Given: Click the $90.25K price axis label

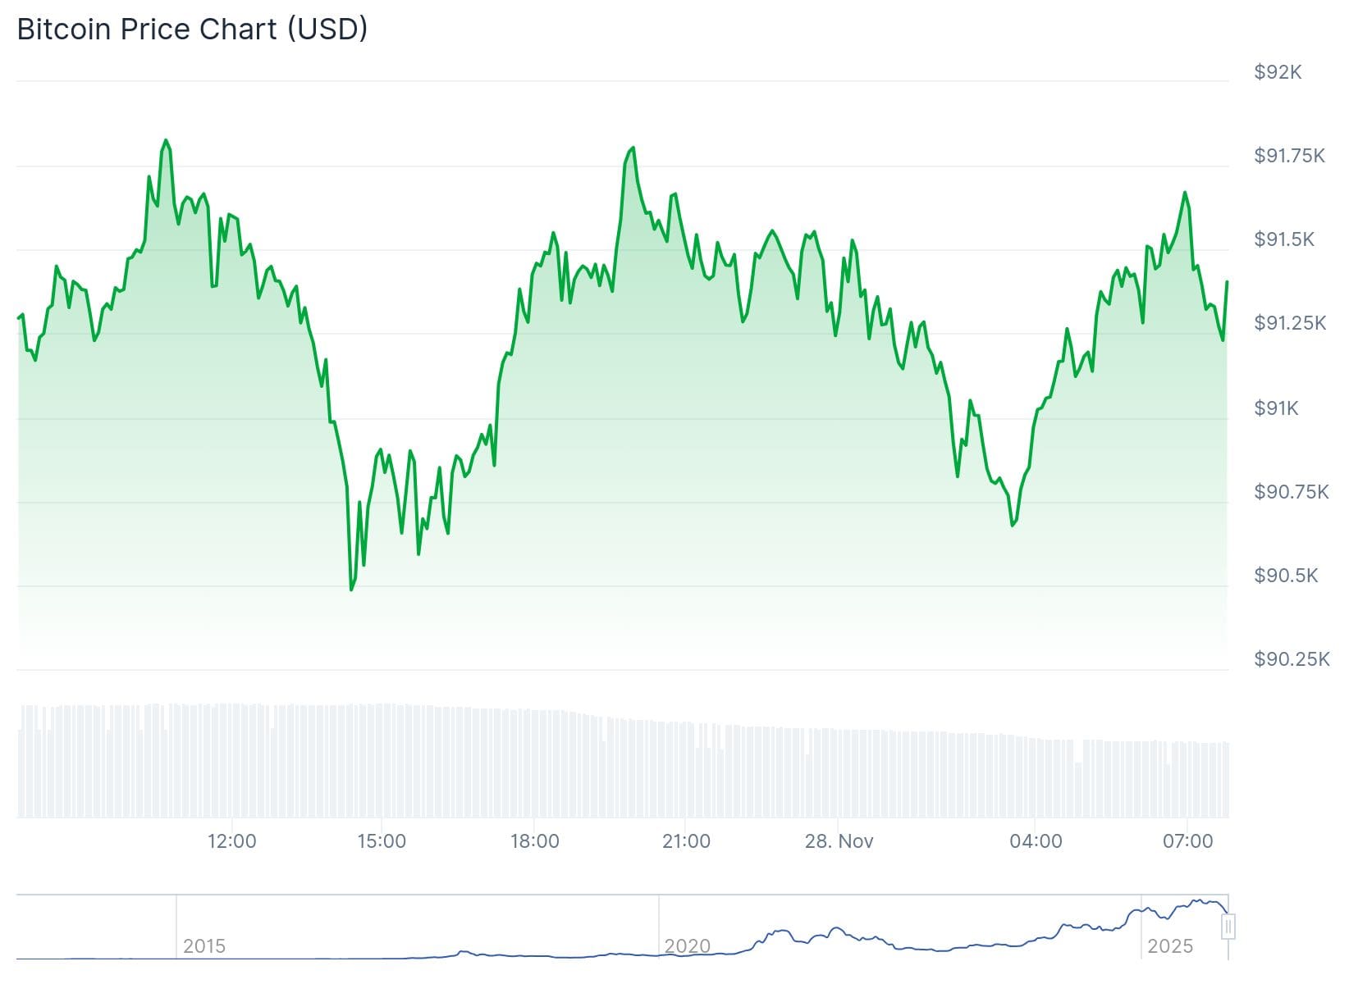Looking at the screenshot, I should (x=1291, y=659).
